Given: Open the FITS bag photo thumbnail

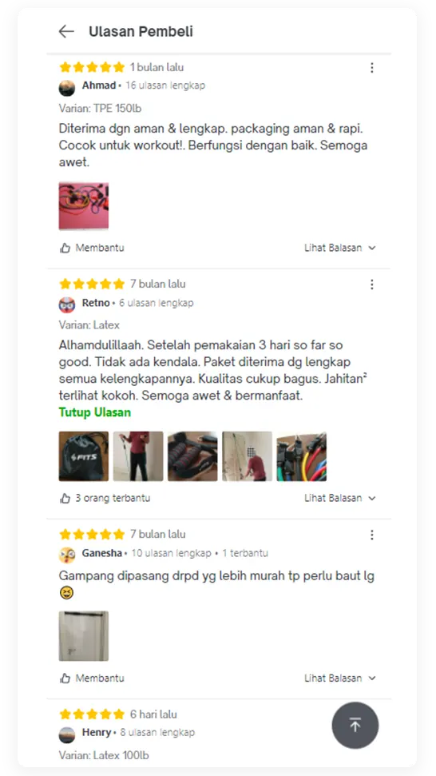Looking at the screenshot, I should pyautogui.click(x=84, y=456).
